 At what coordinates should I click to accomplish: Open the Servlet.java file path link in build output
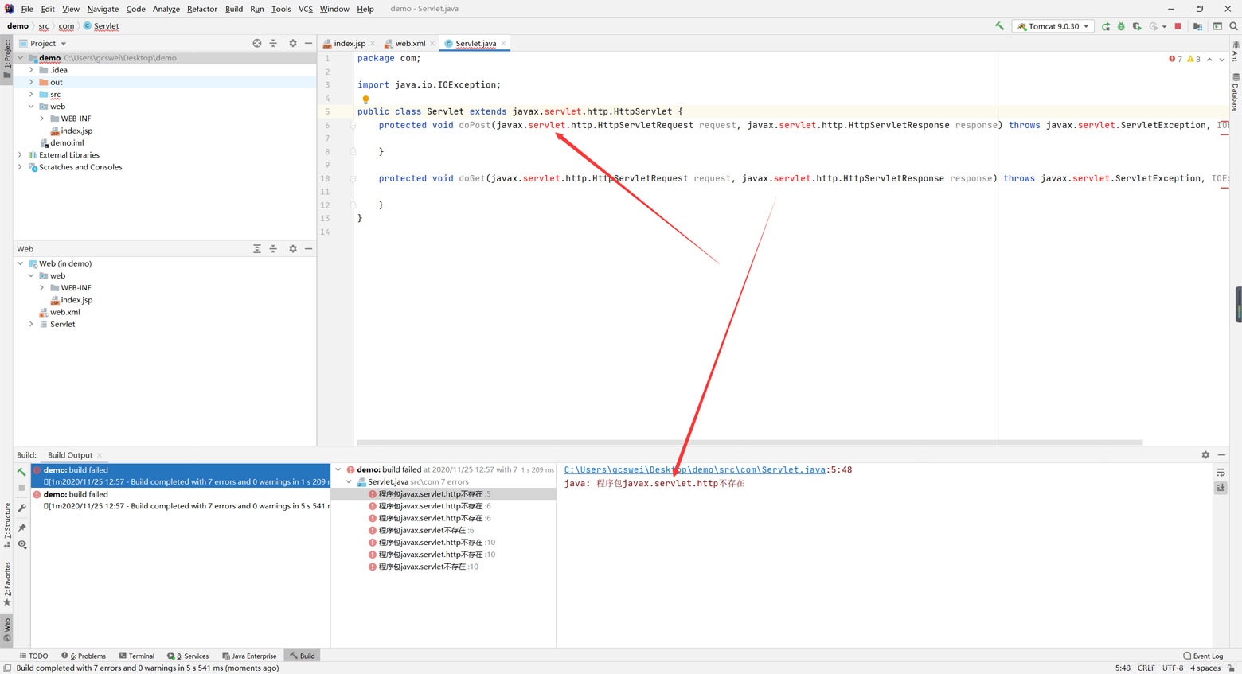point(694,470)
